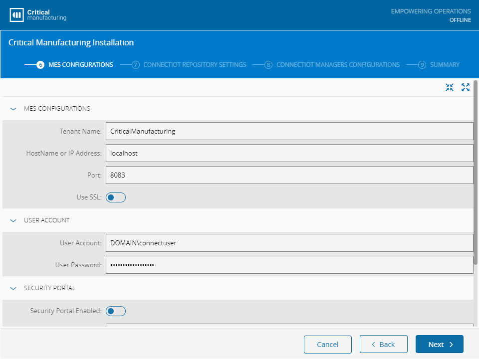
Task: Click the HostName or IP Address label
Action: (x=64, y=153)
